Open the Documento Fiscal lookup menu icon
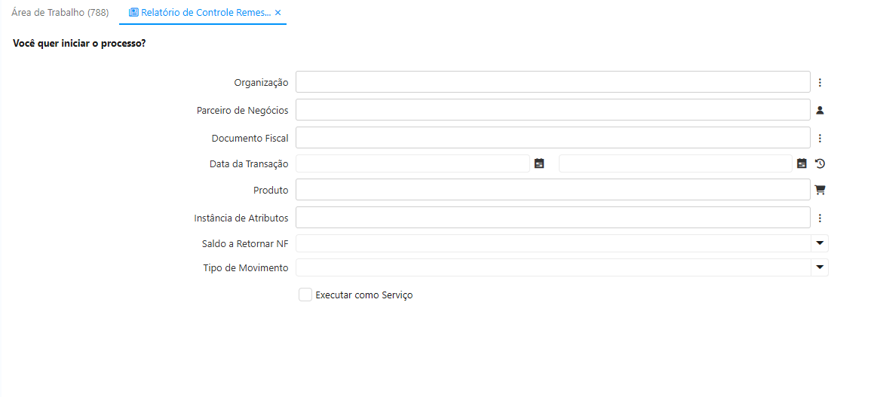Image resolution: width=874 pixels, height=397 pixels. click(820, 138)
